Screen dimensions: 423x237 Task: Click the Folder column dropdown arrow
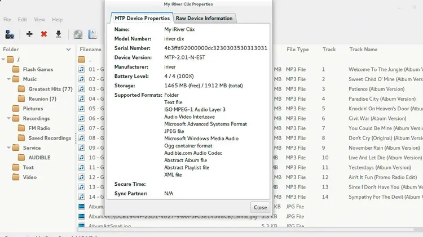coord(68,50)
